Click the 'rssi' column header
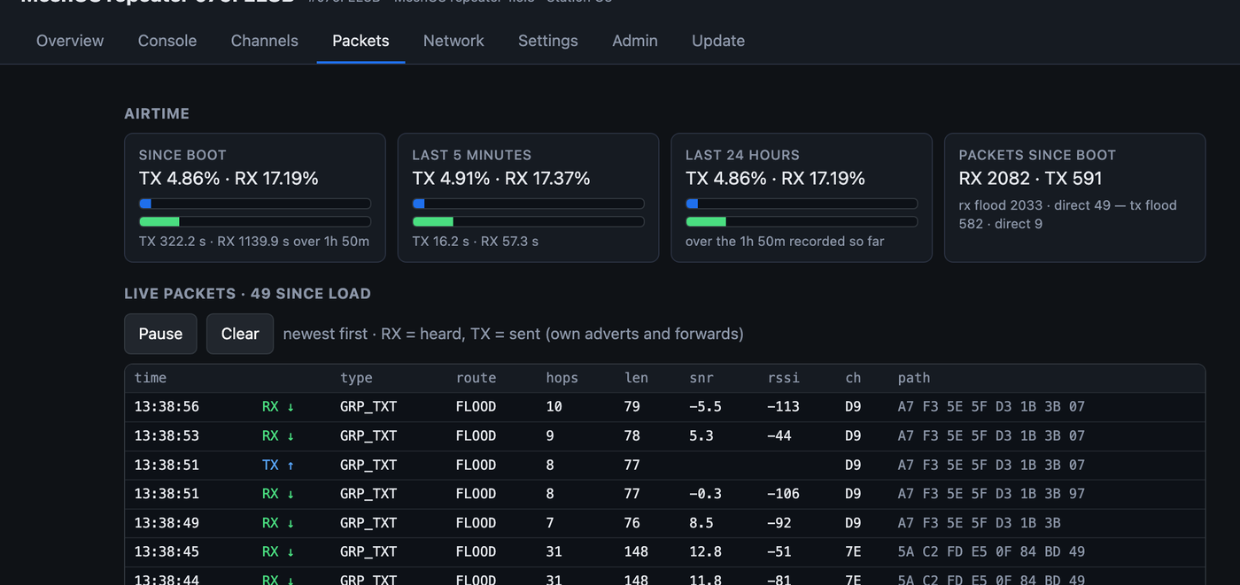This screenshot has height=585, width=1240. pyautogui.click(x=783, y=378)
